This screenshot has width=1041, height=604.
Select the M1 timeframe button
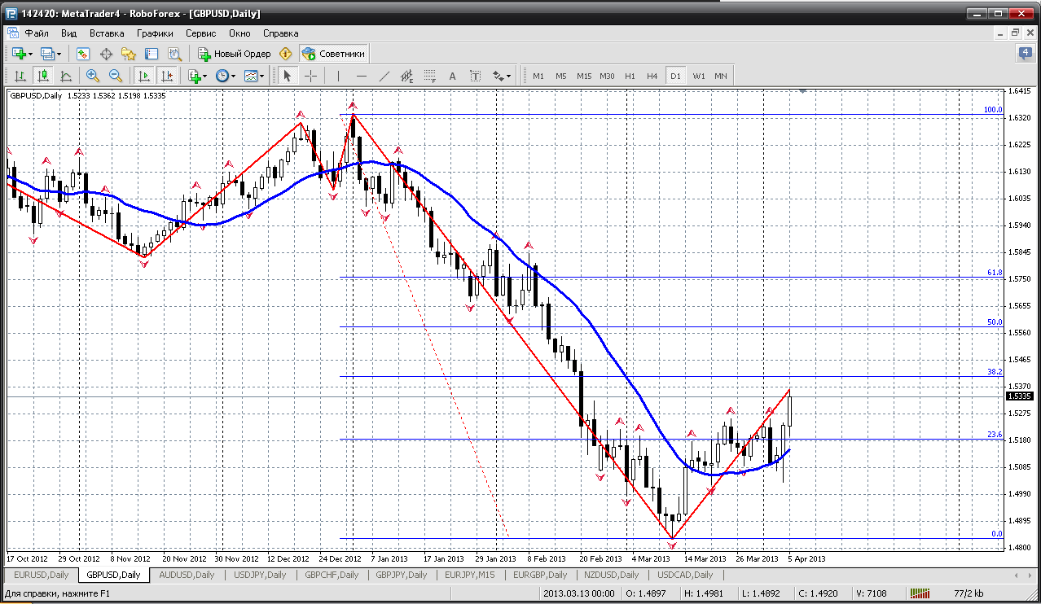point(538,76)
